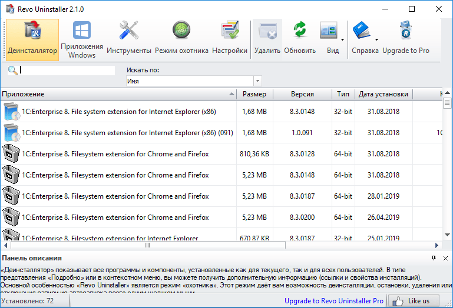
Task: Click the 810,36 KB size cell
Action: point(254,154)
